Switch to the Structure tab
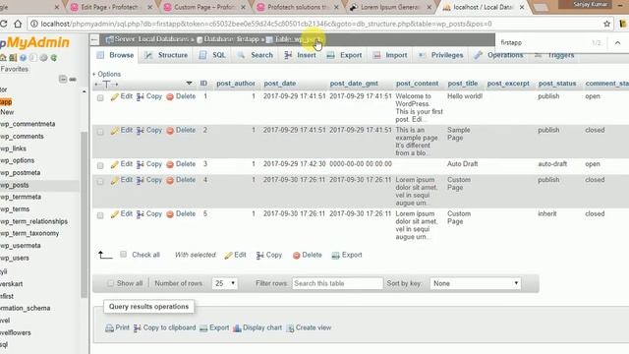The width and height of the screenshot is (629, 354). click(x=166, y=55)
